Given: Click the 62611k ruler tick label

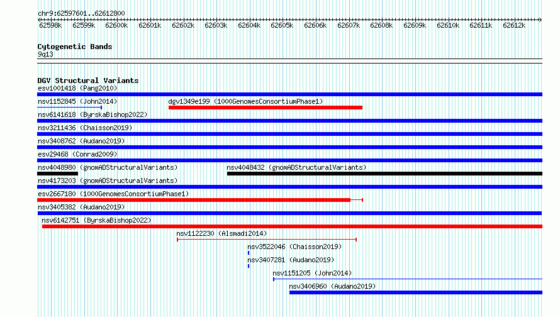Looking at the screenshot, I should 481,25.
